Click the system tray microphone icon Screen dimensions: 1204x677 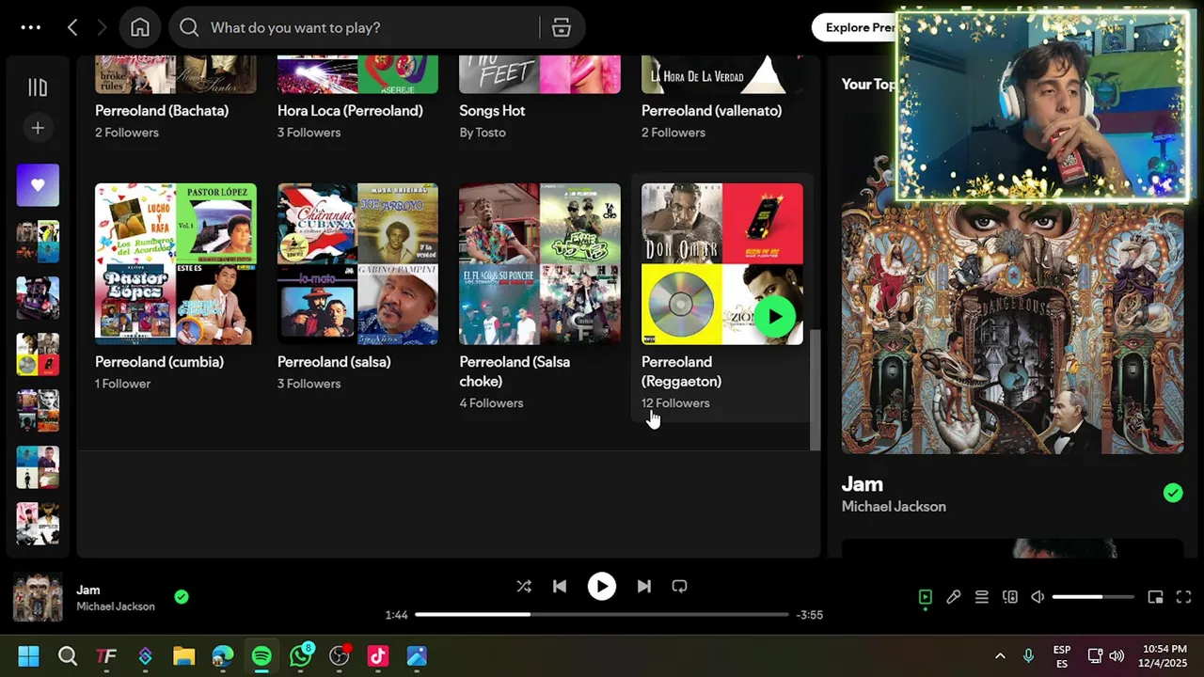[x=1028, y=655]
